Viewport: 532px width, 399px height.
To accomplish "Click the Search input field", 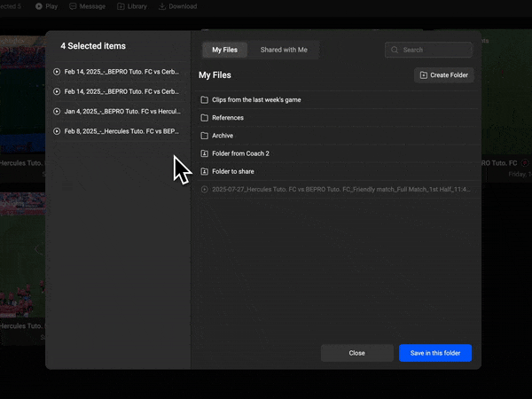I will (x=436, y=51).
